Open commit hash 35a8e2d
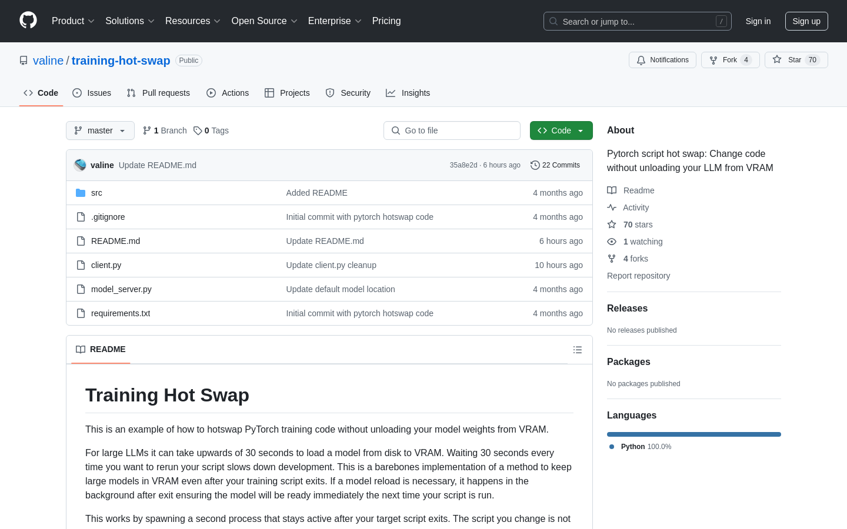The height and width of the screenshot is (529, 847). pyautogui.click(x=463, y=165)
